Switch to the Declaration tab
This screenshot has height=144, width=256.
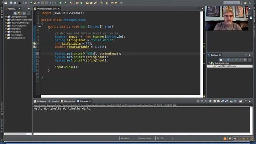tap(68, 101)
